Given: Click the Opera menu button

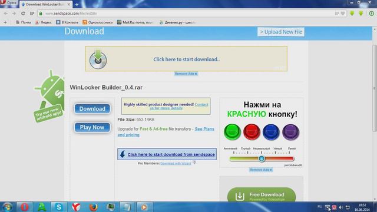Looking at the screenshot, I should pyautogui.click(x=9, y=3).
